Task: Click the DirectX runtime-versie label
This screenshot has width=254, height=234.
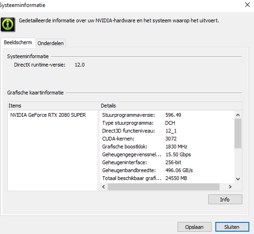Action: click(x=40, y=65)
